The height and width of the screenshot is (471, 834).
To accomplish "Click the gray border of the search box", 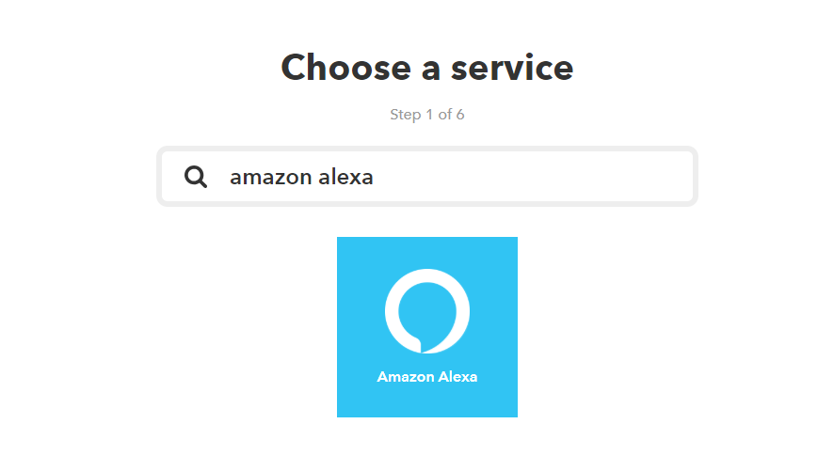I will point(427,149).
